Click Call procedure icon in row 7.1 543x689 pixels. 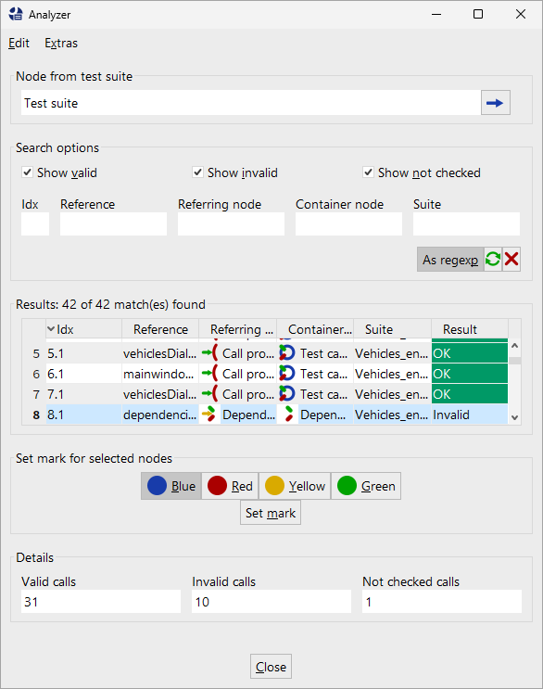click(x=209, y=394)
